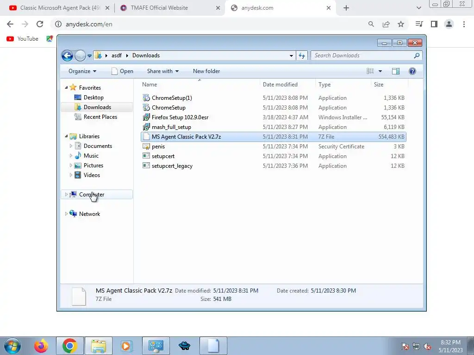
Task: Open Downloads in Favorites
Action: click(x=97, y=107)
